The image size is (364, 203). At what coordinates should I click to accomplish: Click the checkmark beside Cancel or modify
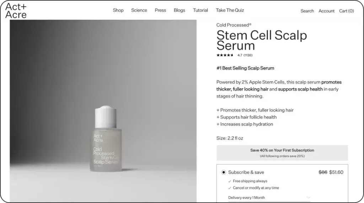229,188
